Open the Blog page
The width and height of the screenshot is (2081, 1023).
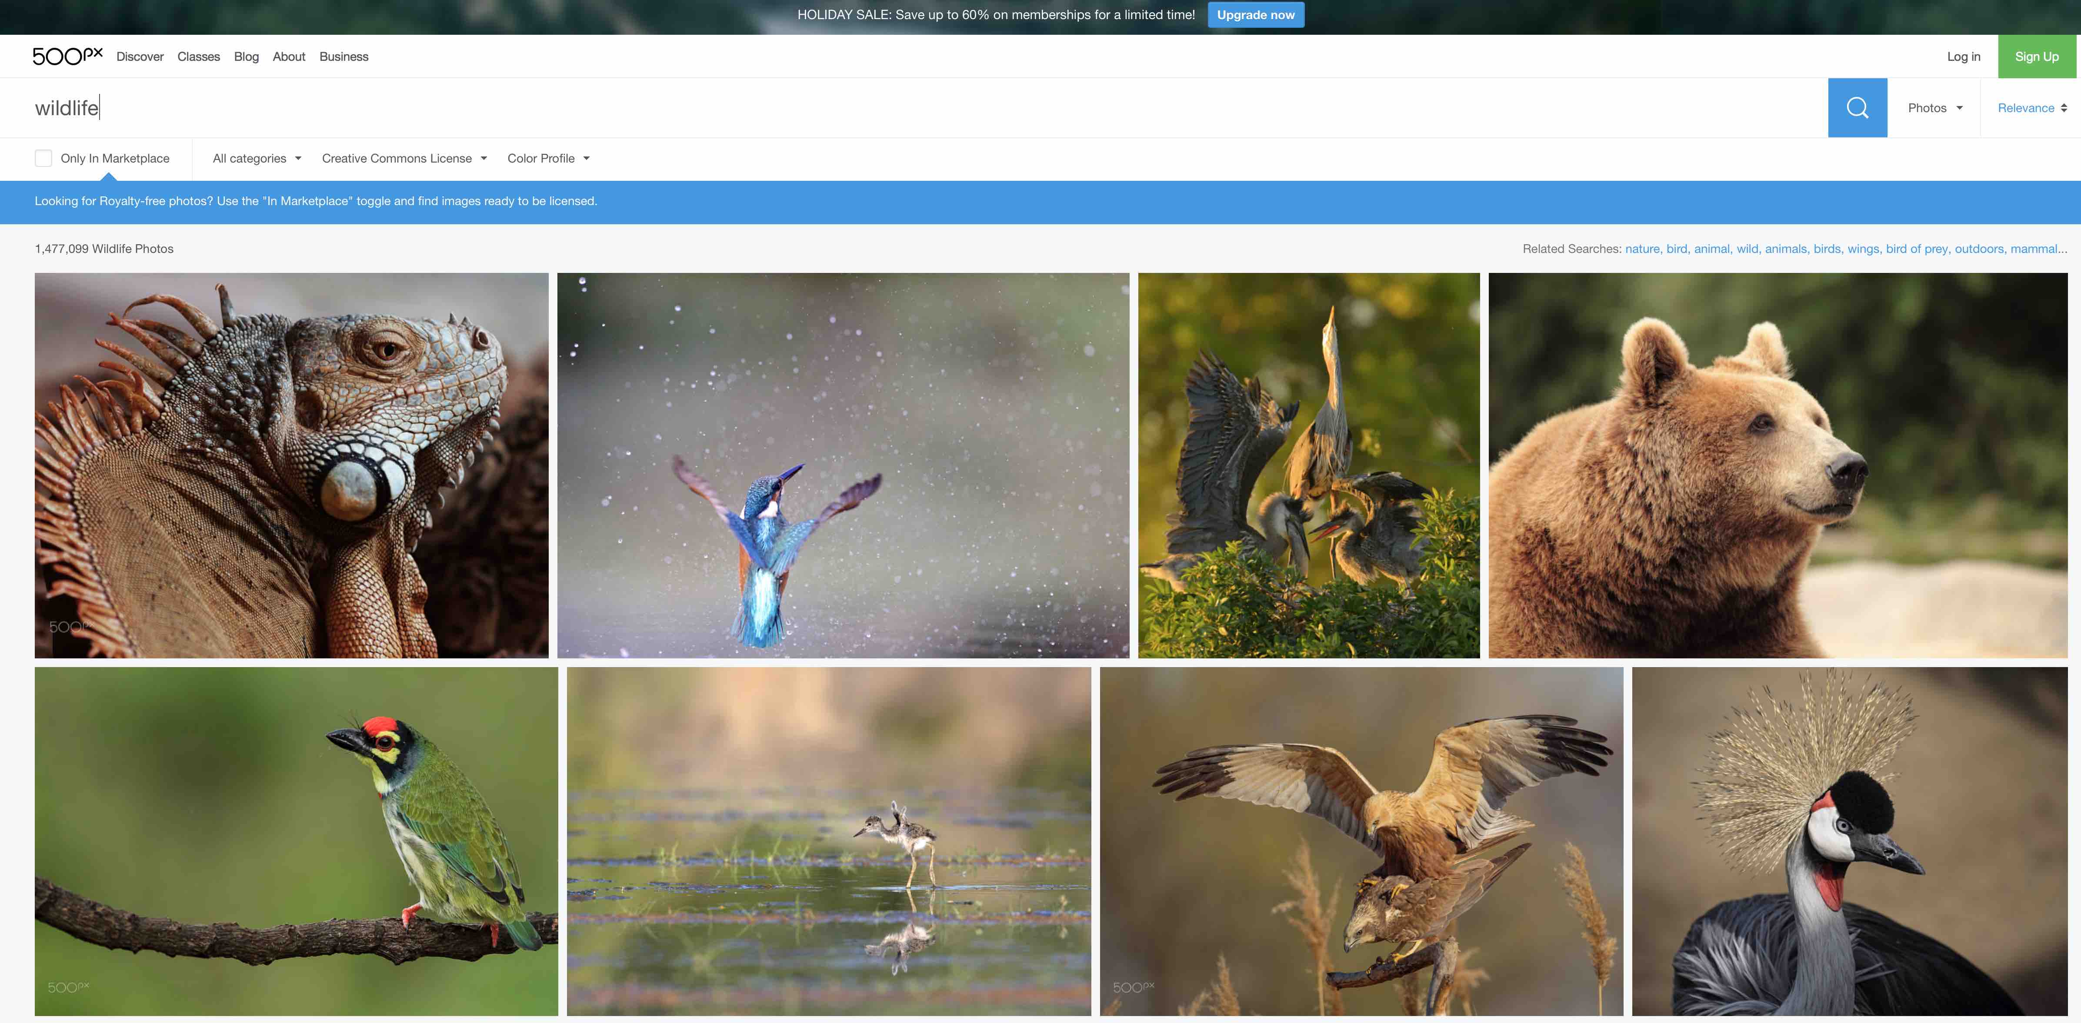click(x=247, y=56)
